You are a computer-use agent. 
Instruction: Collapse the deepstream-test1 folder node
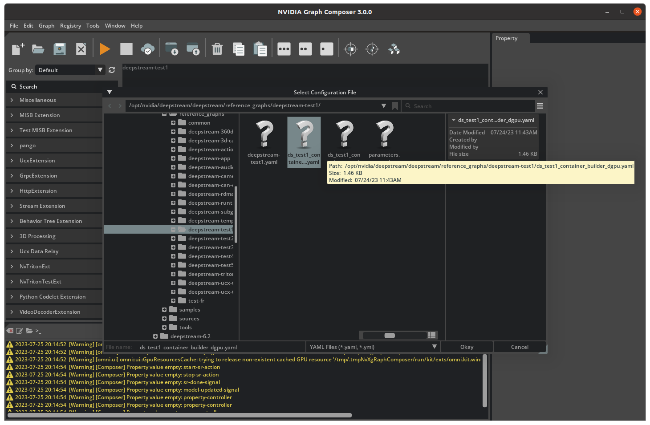(x=173, y=230)
